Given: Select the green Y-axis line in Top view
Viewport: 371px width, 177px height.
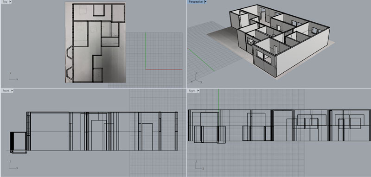Looking at the screenshot, I should pyautogui.click(x=145, y=51).
